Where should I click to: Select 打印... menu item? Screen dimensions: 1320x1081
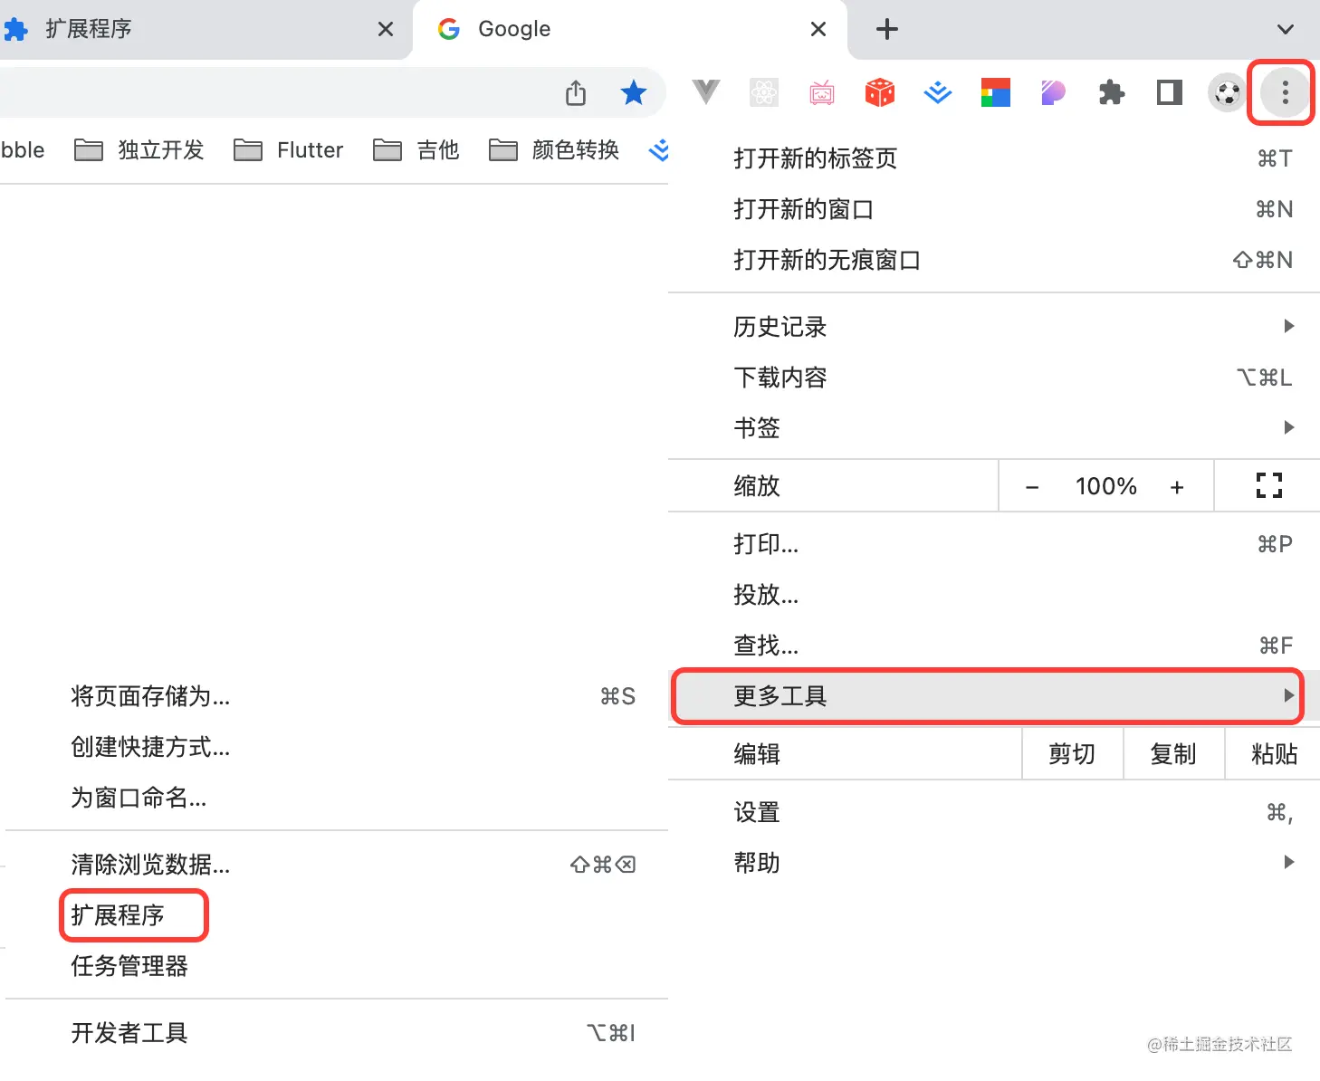pyautogui.click(x=994, y=544)
